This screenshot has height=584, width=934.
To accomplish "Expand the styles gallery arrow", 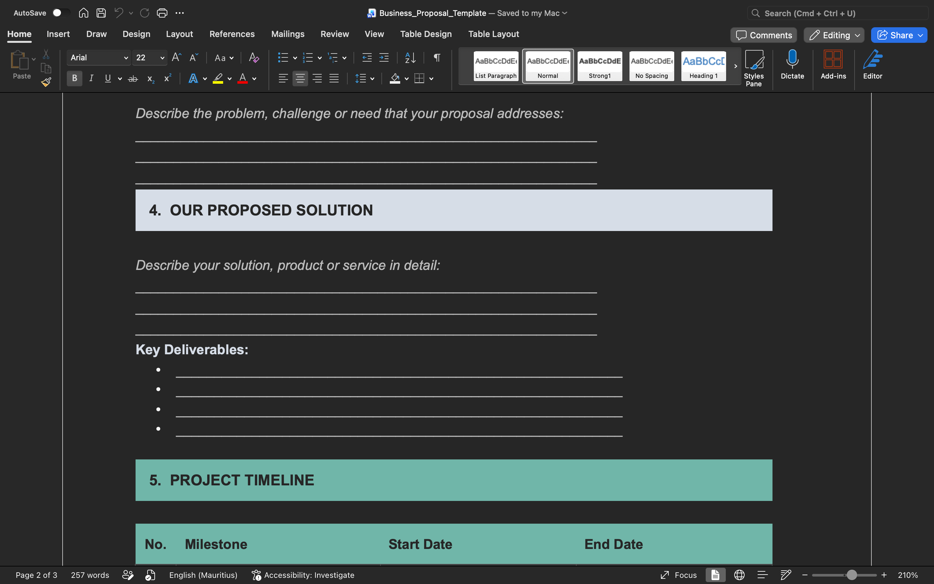I will point(735,66).
